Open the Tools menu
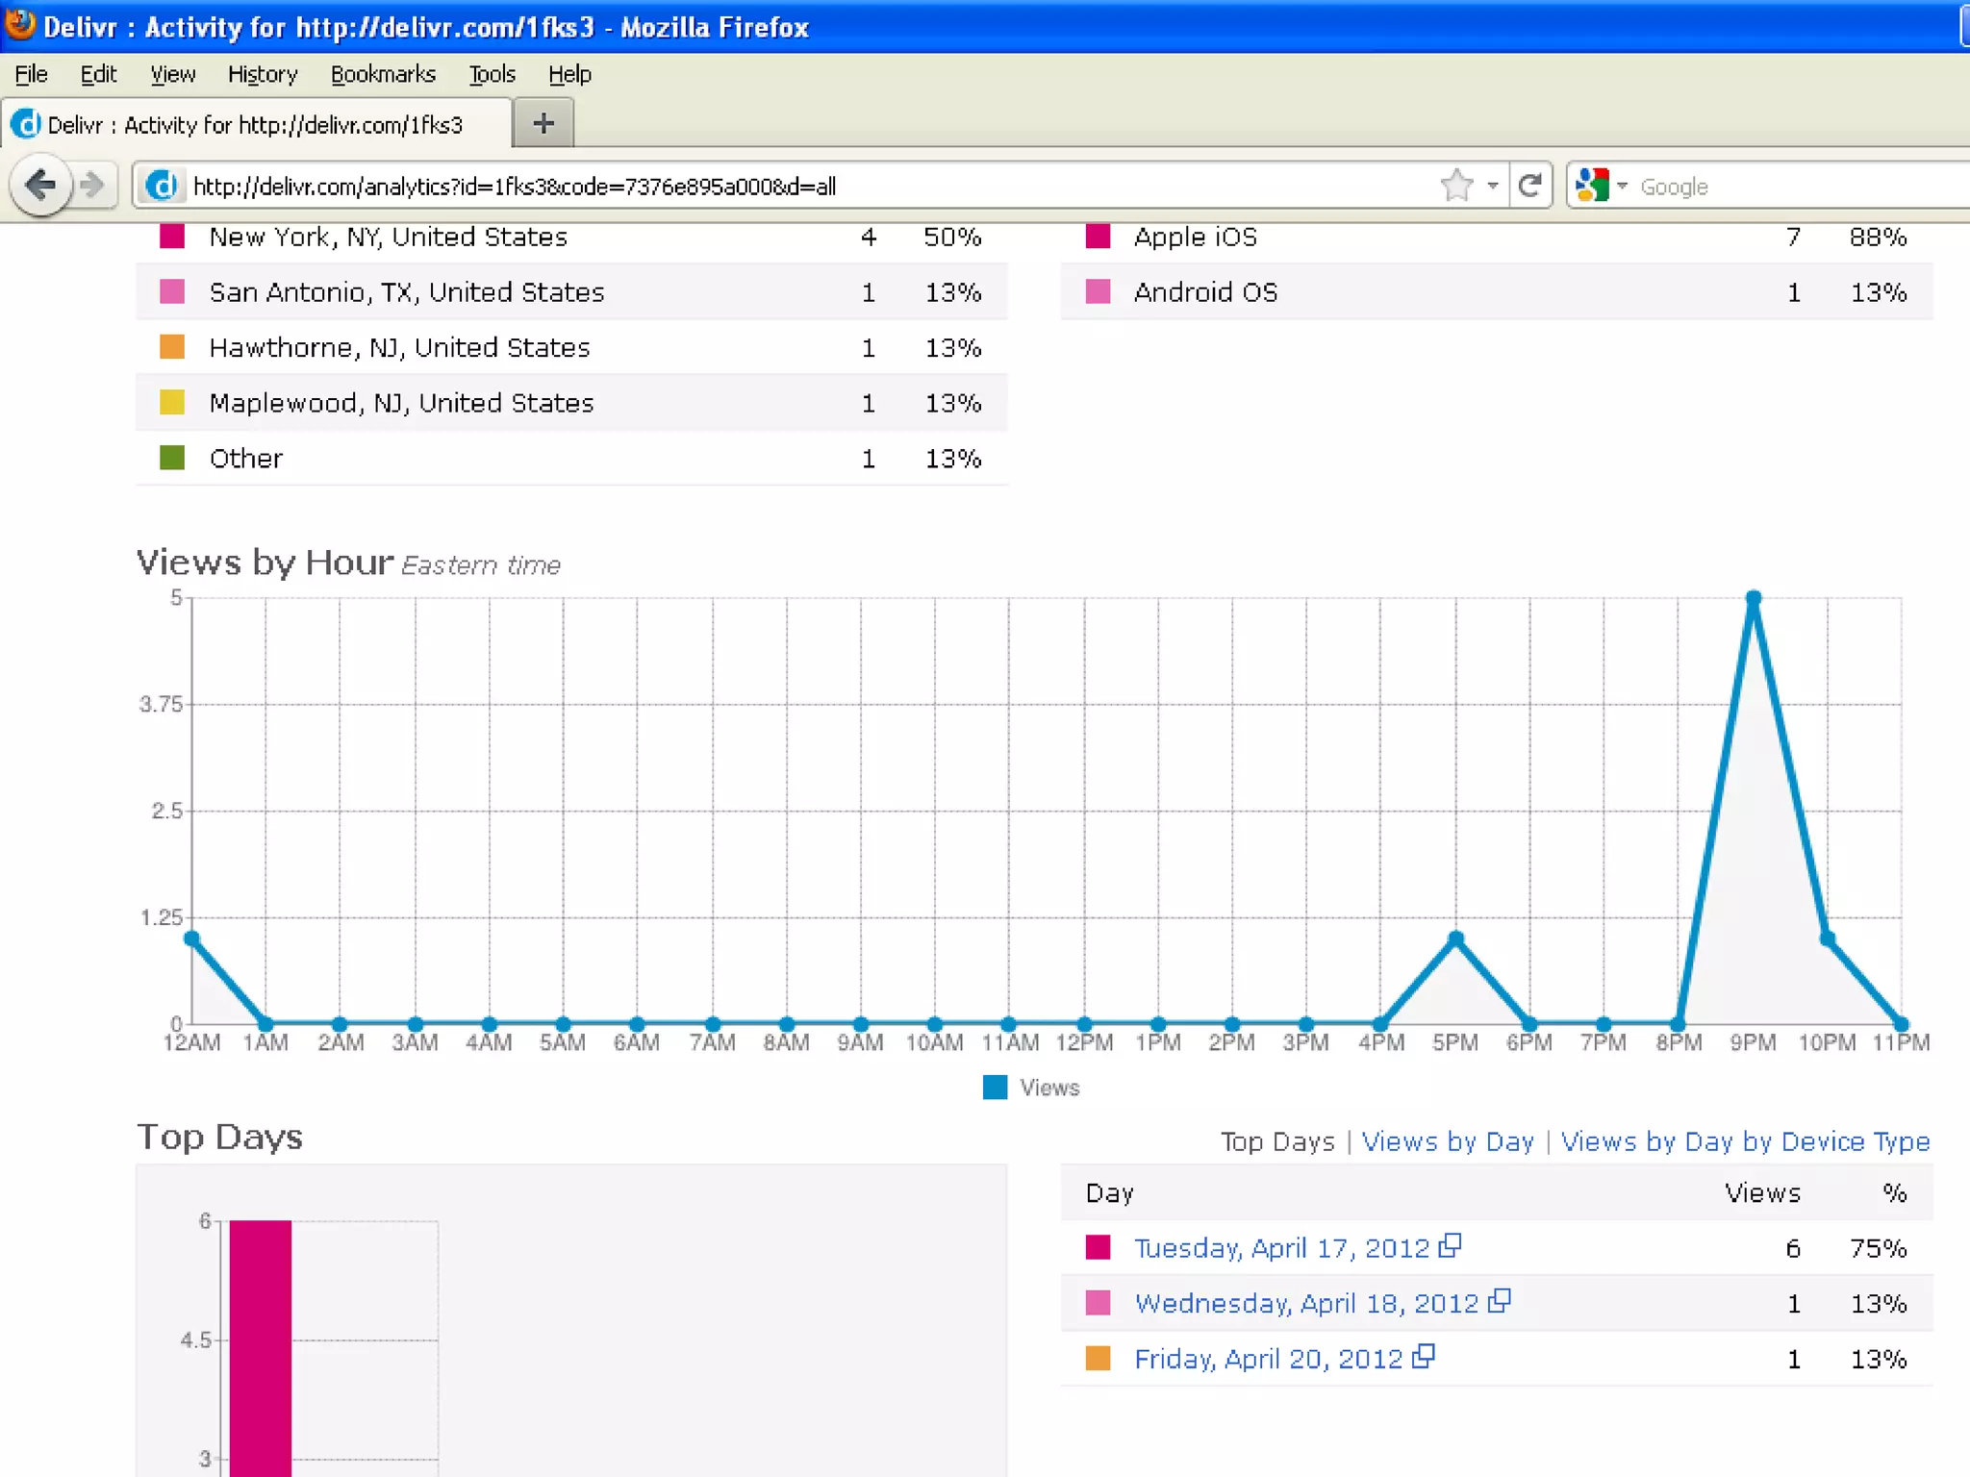The height and width of the screenshot is (1477, 1970). (x=492, y=74)
